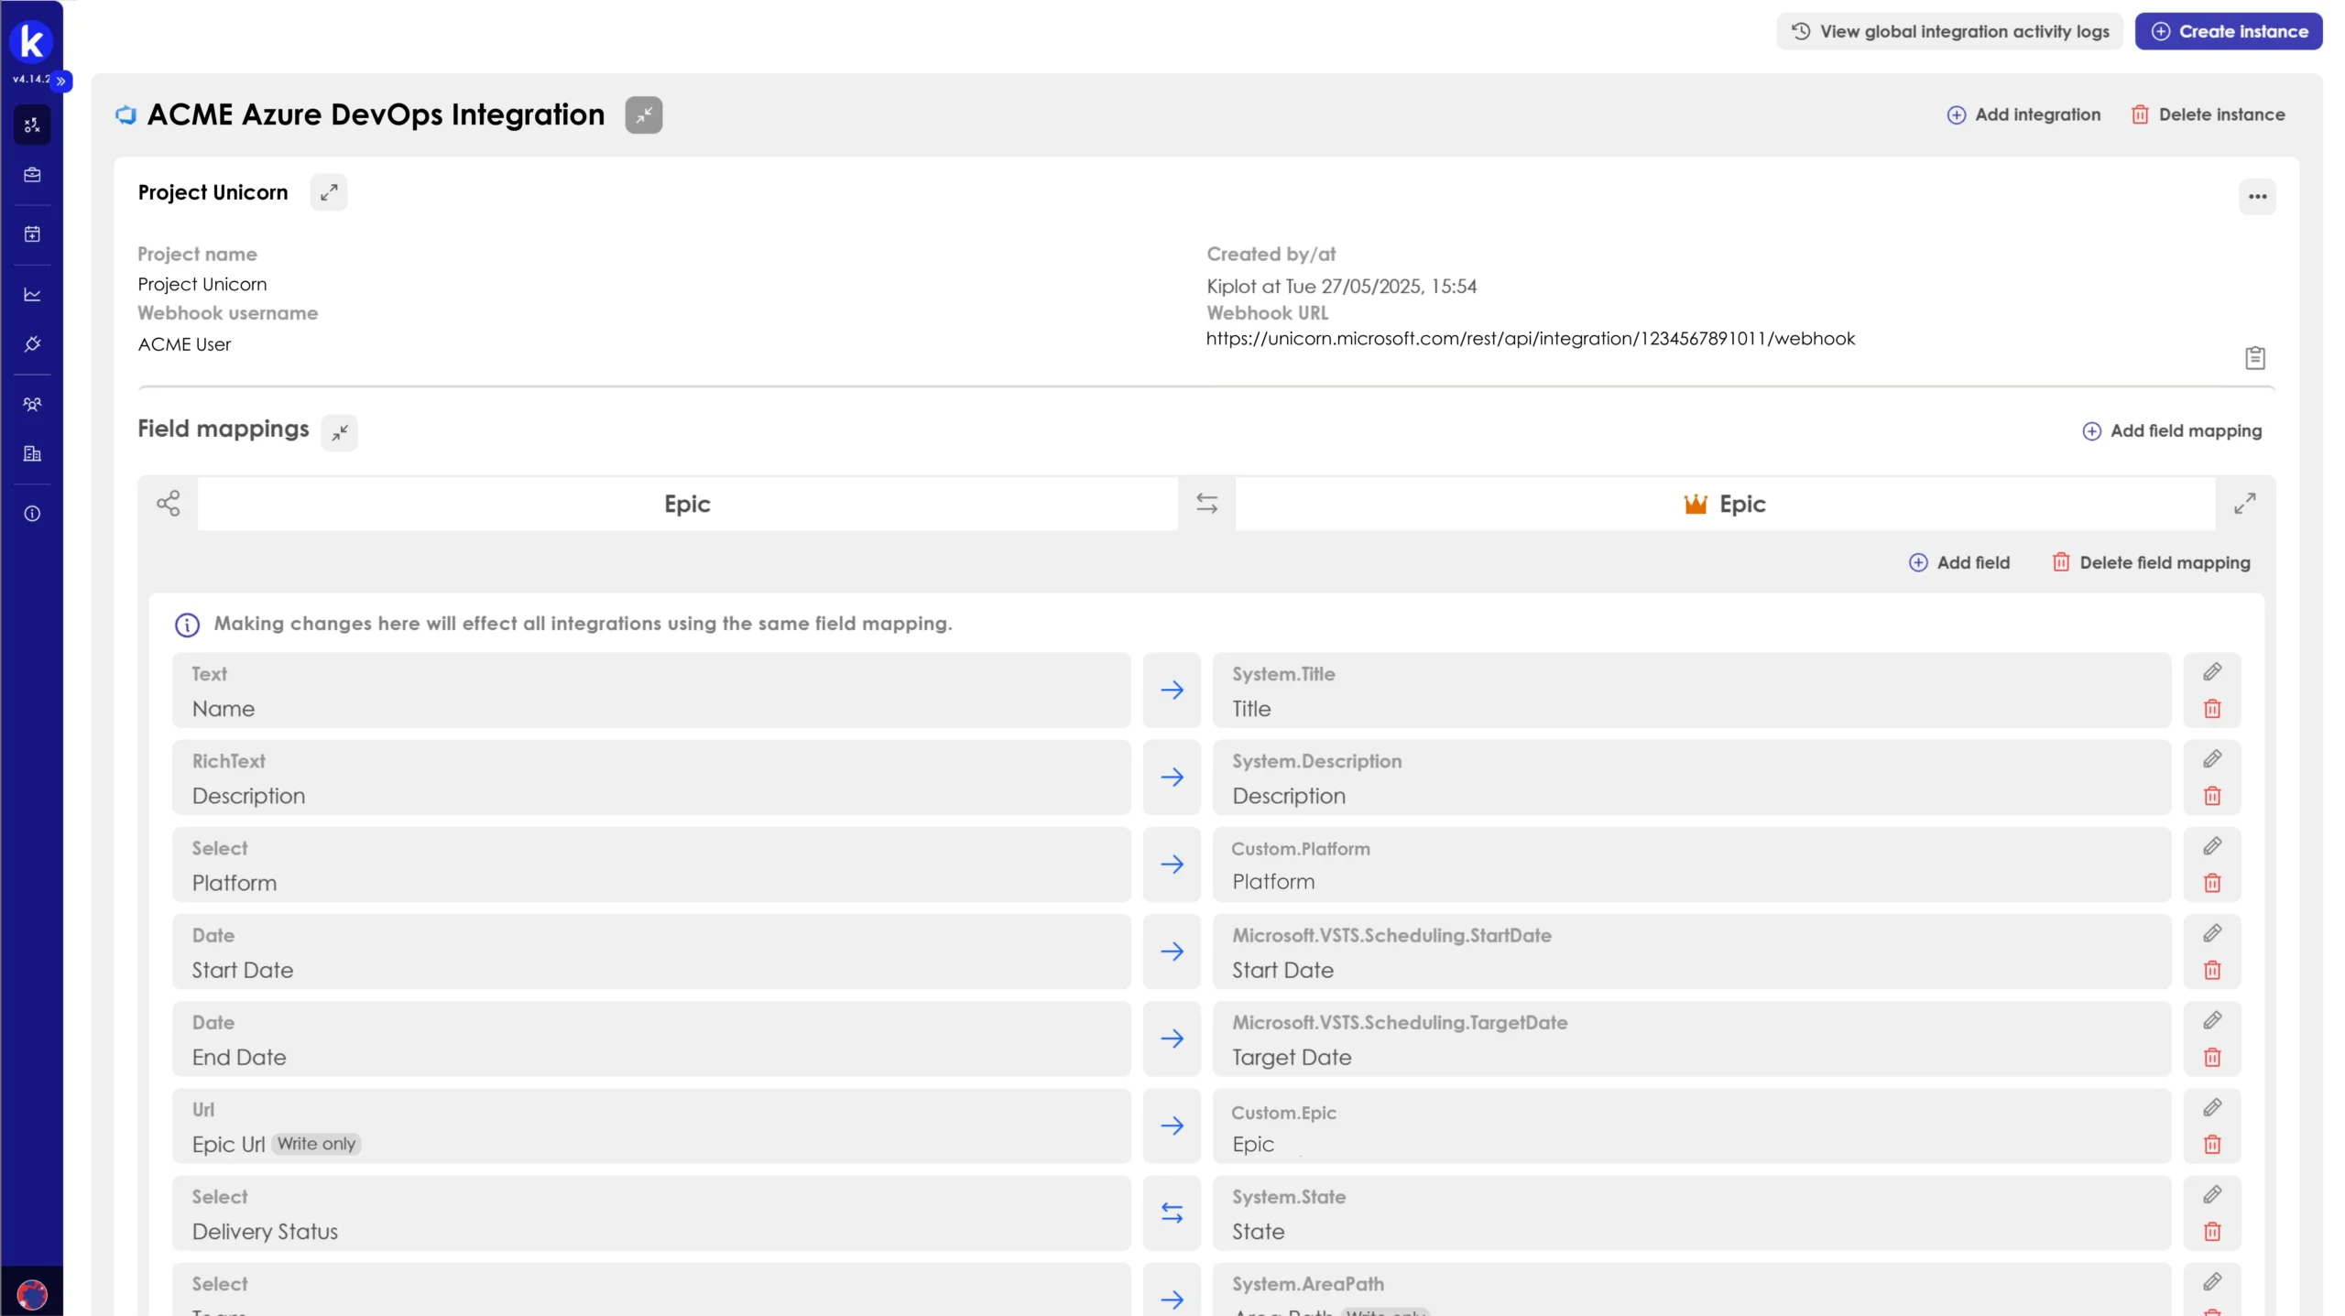Click the share icon beside Epic mapping
Screen dimensions: 2345x1316
pyautogui.click(x=169, y=503)
